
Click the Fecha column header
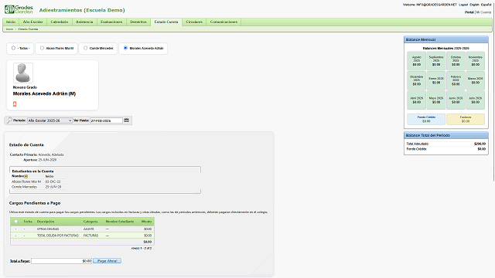point(28,222)
